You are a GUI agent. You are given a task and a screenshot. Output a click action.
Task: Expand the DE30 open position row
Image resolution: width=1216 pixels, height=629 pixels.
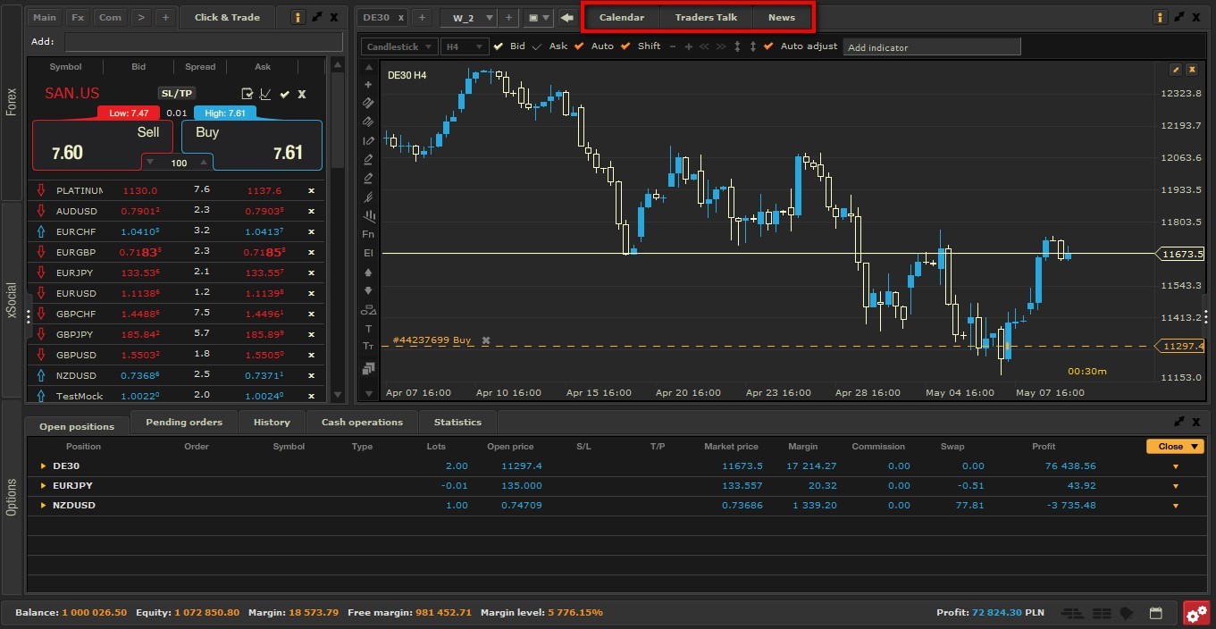tap(42, 466)
